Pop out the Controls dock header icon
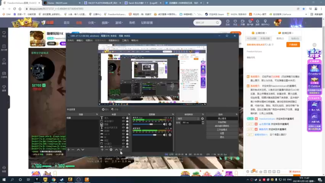Image resolution: width=325 pixels, height=183 pixels. [236, 114]
